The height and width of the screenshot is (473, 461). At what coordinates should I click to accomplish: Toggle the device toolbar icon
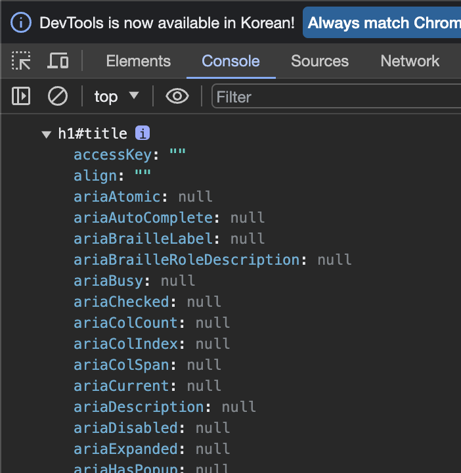(x=58, y=60)
